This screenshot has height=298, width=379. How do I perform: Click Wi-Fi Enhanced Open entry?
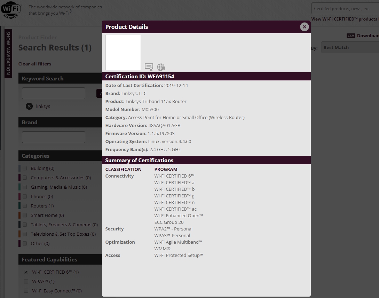click(179, 215)
